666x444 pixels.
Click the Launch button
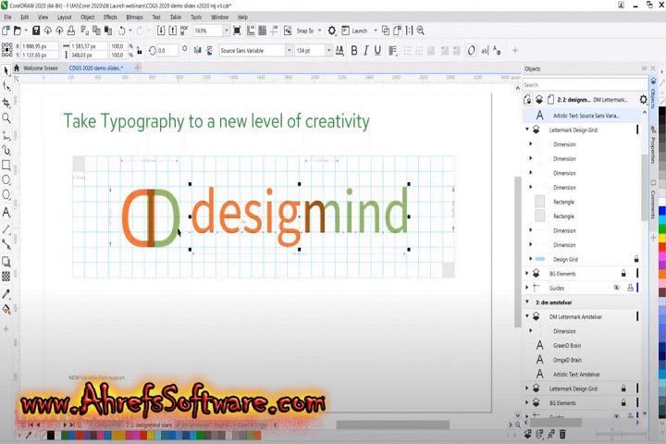point(354,31)
